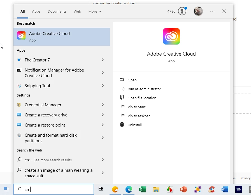Click the rewards points count 4786
Image resolution: width=251 pixels, height=195 pixels.
171,12
